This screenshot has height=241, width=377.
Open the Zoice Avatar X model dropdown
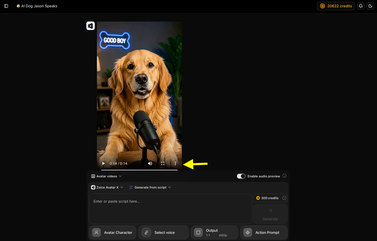pos(107,187)
